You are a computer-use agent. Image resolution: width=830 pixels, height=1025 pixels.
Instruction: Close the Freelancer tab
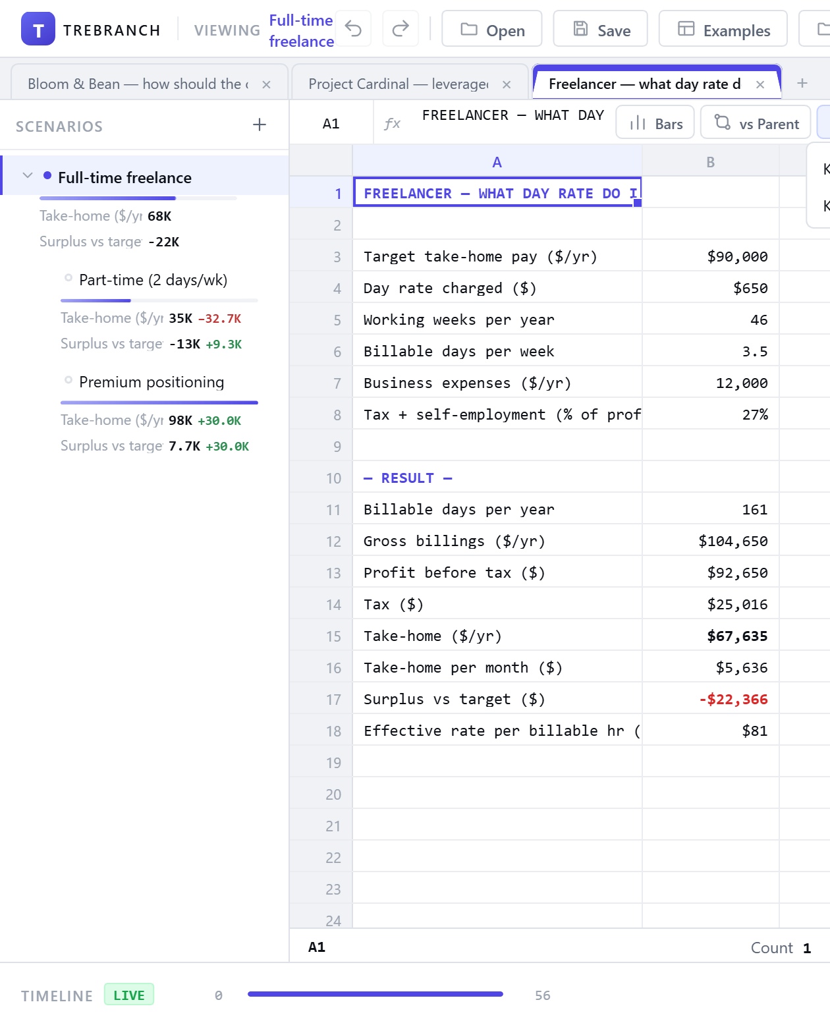click(760, 84)
